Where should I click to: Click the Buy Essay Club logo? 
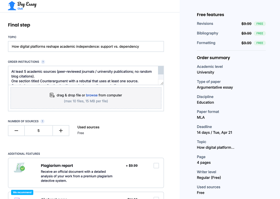point(22,6)
